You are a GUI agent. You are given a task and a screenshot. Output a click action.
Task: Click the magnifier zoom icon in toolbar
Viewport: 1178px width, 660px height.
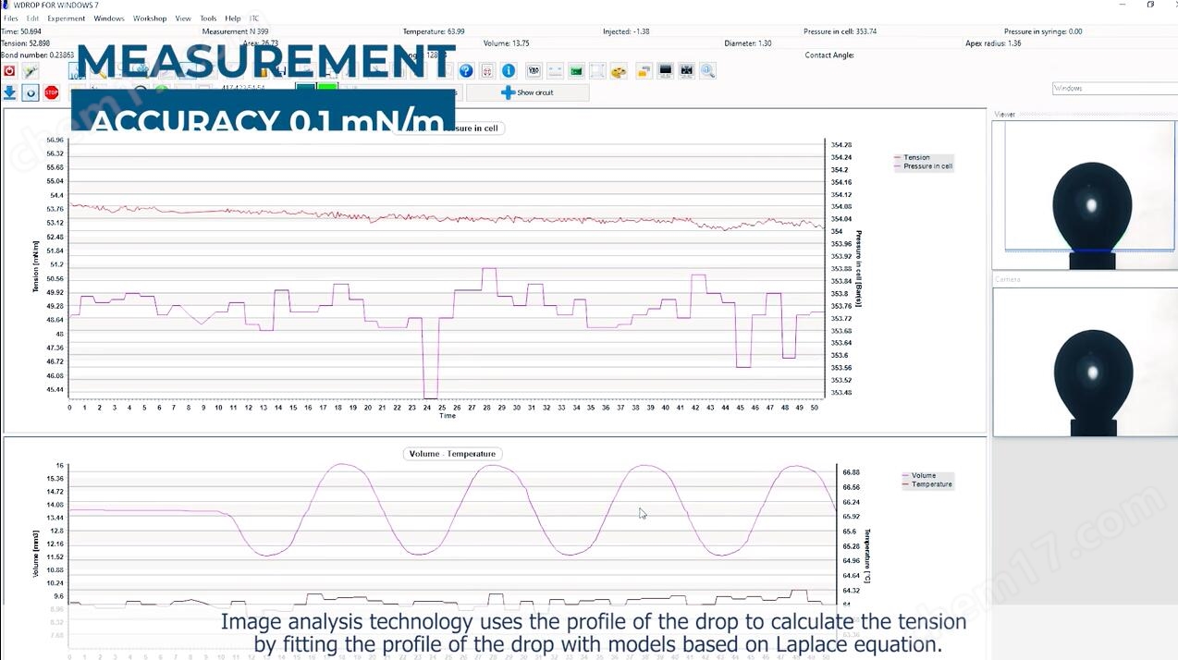[707, 71]
